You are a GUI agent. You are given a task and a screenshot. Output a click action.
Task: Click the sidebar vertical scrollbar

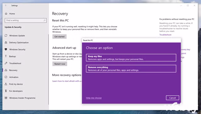click(x=48, y=69)
